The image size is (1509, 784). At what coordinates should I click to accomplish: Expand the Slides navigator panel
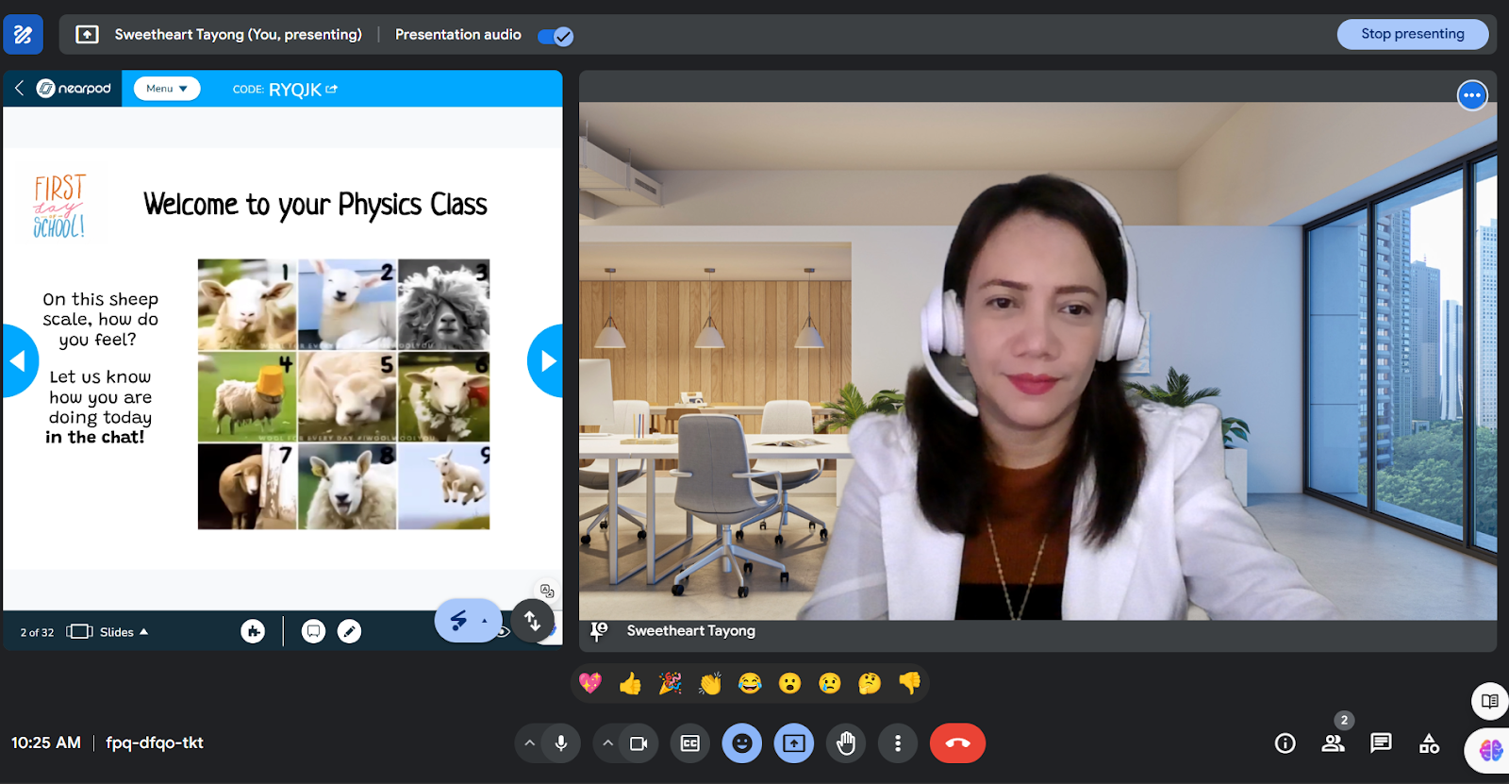click(124, 632)
